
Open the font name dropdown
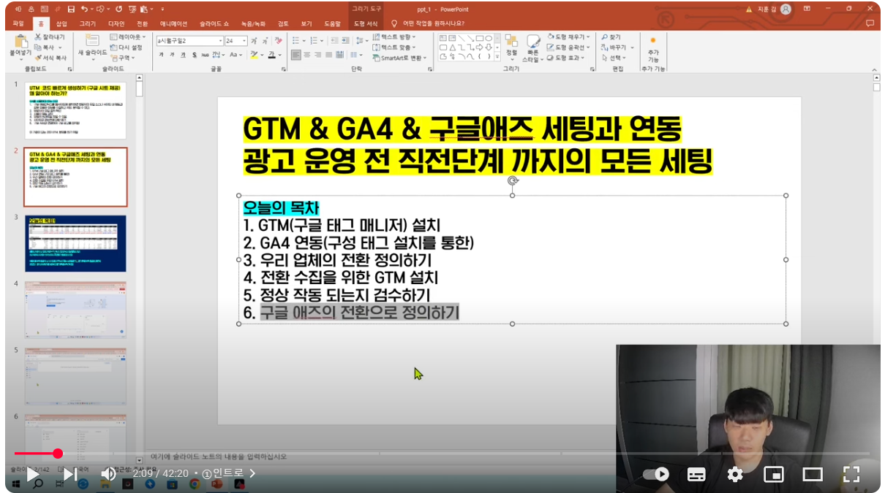220,41
